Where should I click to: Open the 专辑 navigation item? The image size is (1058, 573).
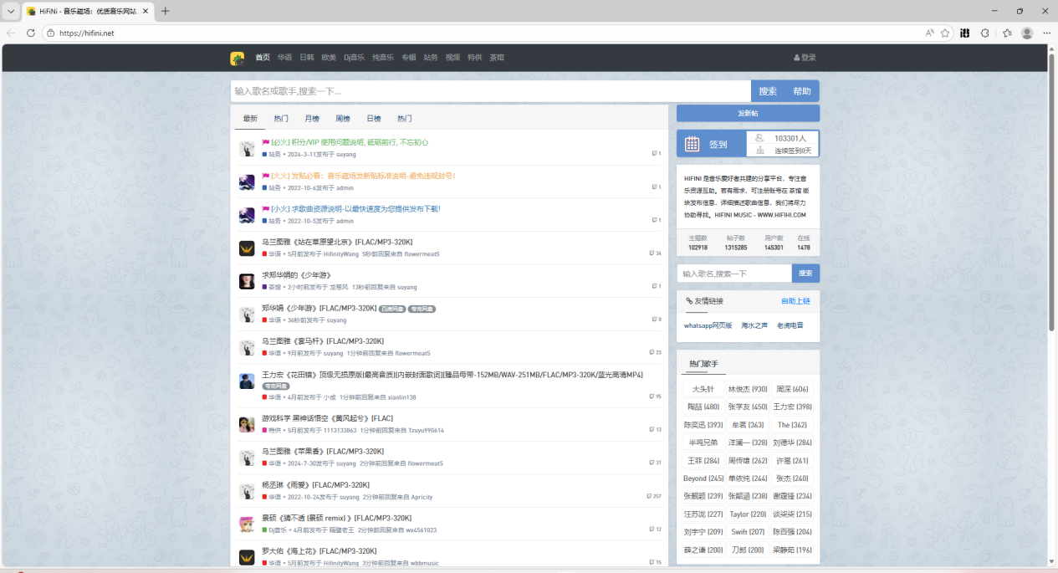[409, 58]
